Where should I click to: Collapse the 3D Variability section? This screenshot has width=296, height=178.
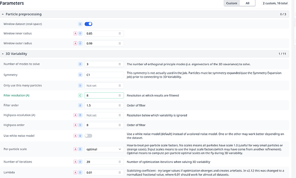click(3, 54)
